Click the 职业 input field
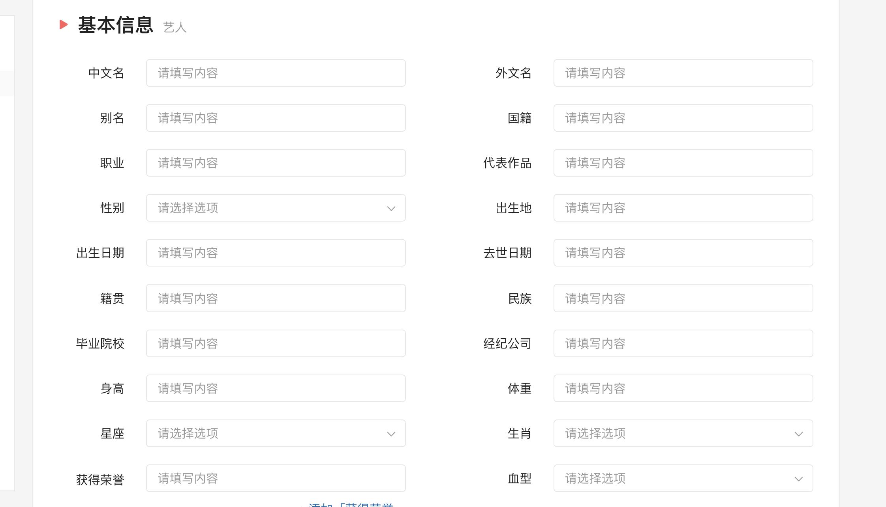The image size is (886, 507). point(276,163)
